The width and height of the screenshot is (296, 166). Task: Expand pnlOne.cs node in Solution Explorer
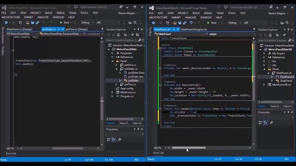click(x=116, y=65)
